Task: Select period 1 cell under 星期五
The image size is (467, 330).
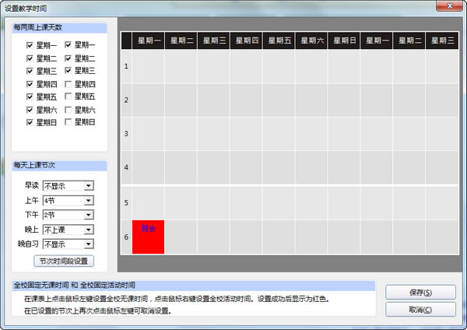Action: point(278,66)
